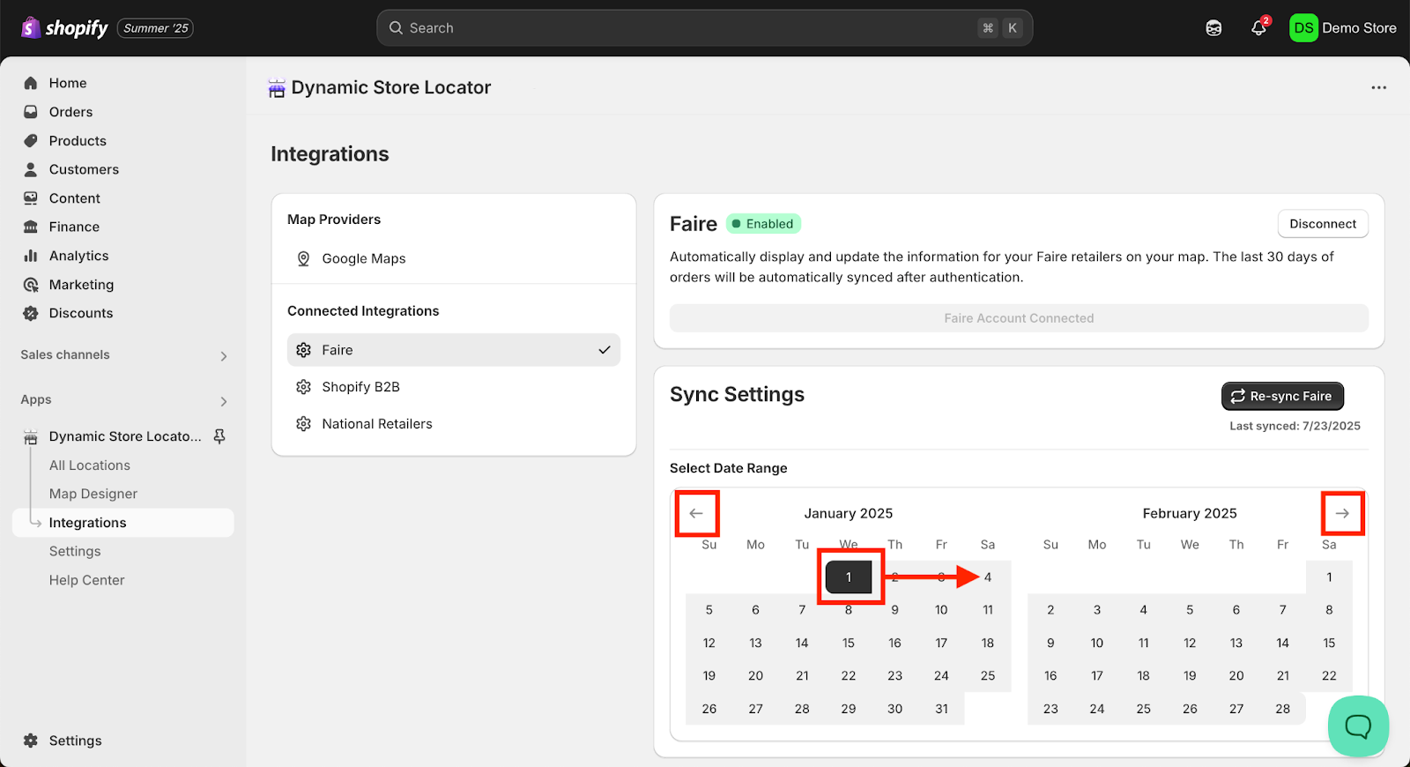Click the Shopify B2B gear icon
The image size is (1410, 767).
[x=303, y=387]
